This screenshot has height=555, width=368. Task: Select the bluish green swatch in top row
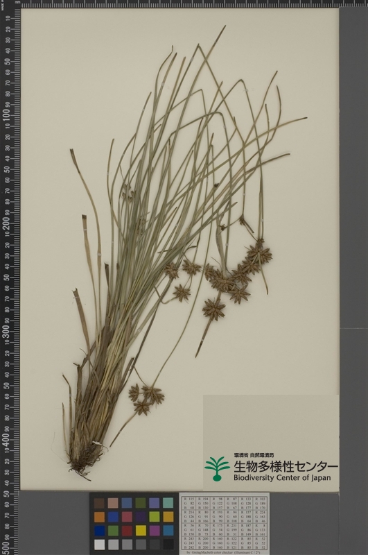tap(168, 503)
